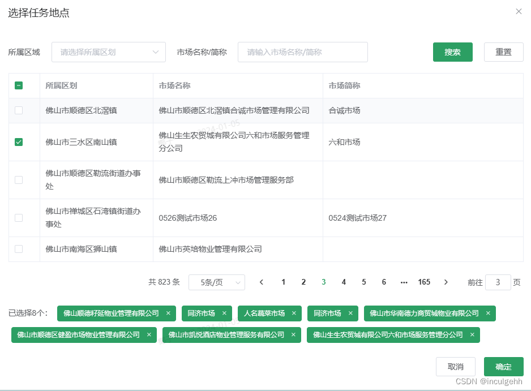Click the select-all header checkbox
Viewport: 531px width, 391px height.
[17, 85]
